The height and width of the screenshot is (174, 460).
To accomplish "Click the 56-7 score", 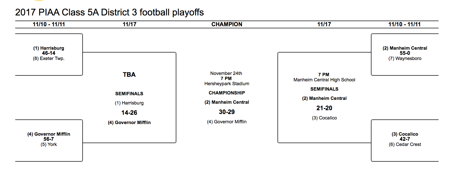I will point(49,139).
